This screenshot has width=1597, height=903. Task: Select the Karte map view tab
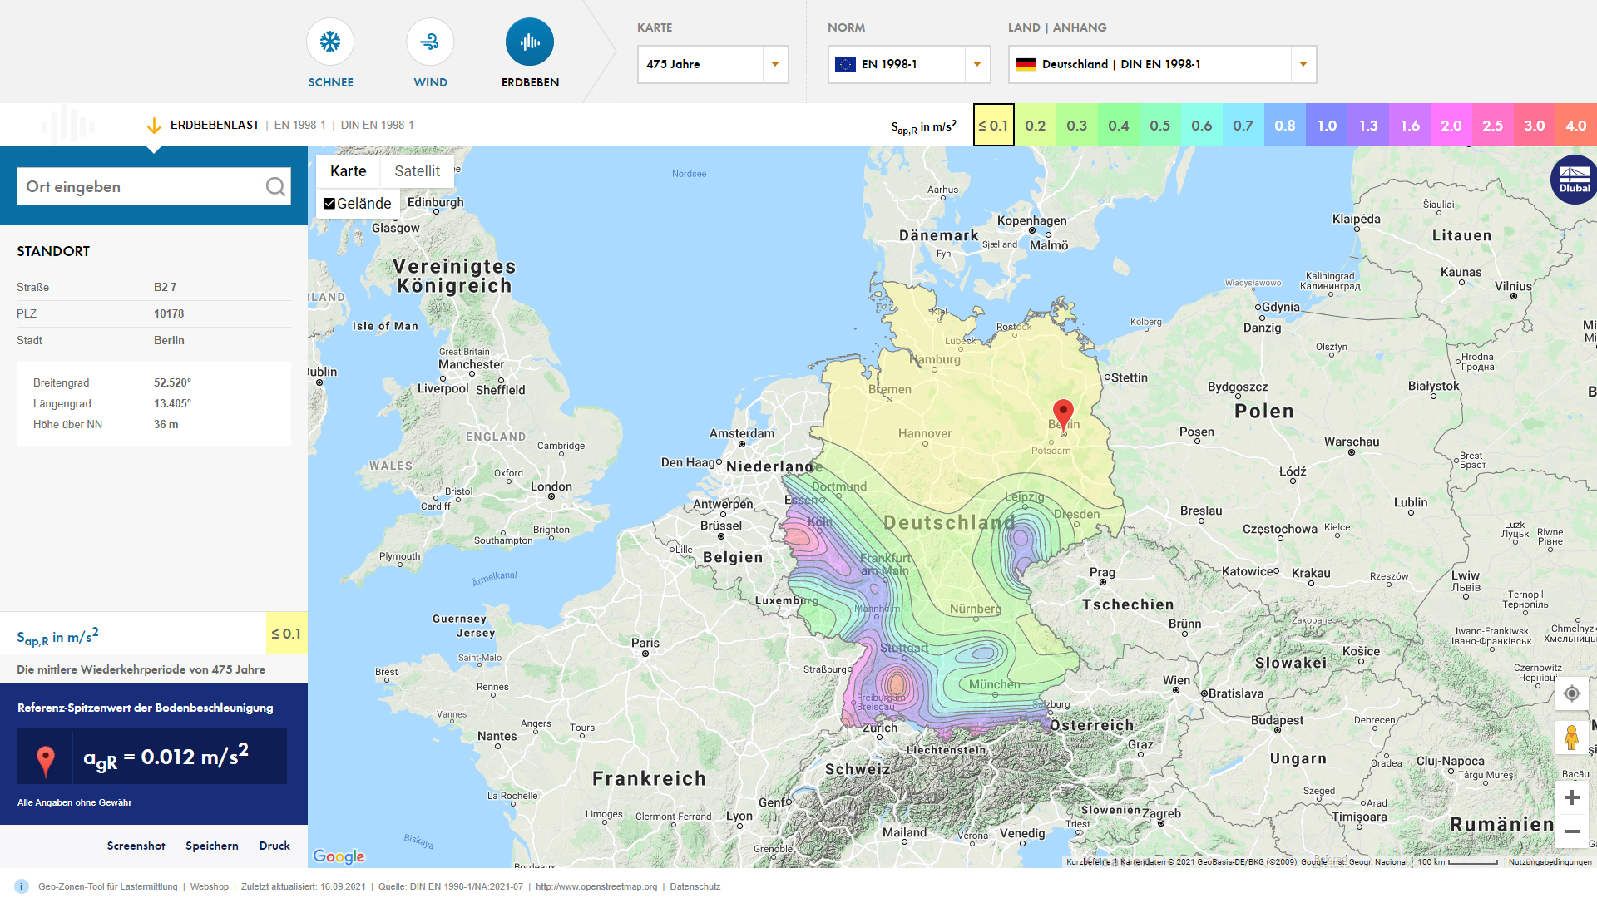(348, 171)
